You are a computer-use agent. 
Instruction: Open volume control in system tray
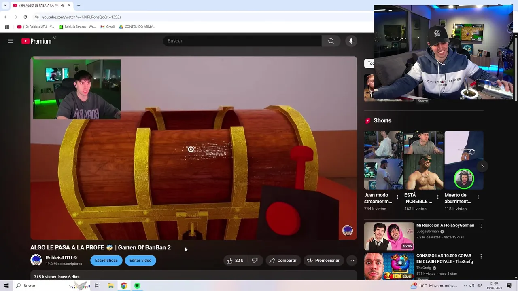tap(472, 286)
